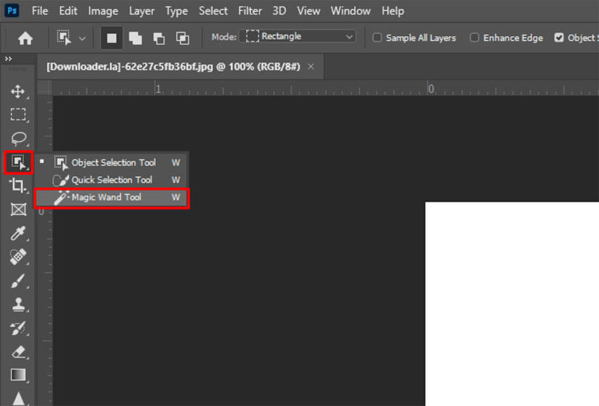Select the Spot Healing Brush tool
This screenshot has width=599, height=406.
(18, 257)
